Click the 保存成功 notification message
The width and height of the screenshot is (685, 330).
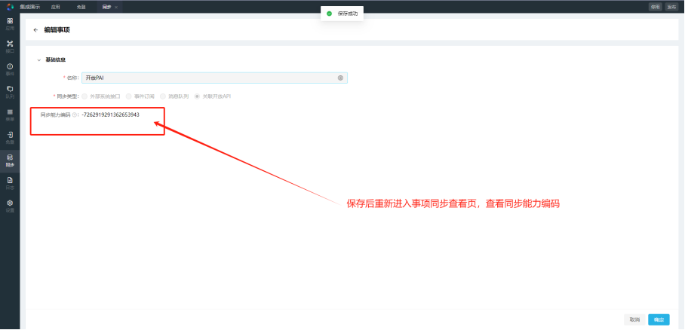tap(347, 14)
